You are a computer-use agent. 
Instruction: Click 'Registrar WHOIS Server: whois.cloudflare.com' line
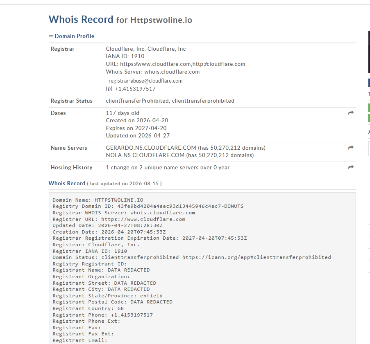124,213
